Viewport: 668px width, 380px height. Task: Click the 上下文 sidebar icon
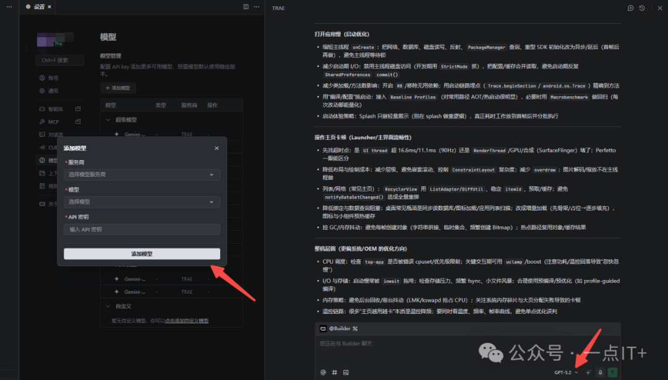[42, 173]
